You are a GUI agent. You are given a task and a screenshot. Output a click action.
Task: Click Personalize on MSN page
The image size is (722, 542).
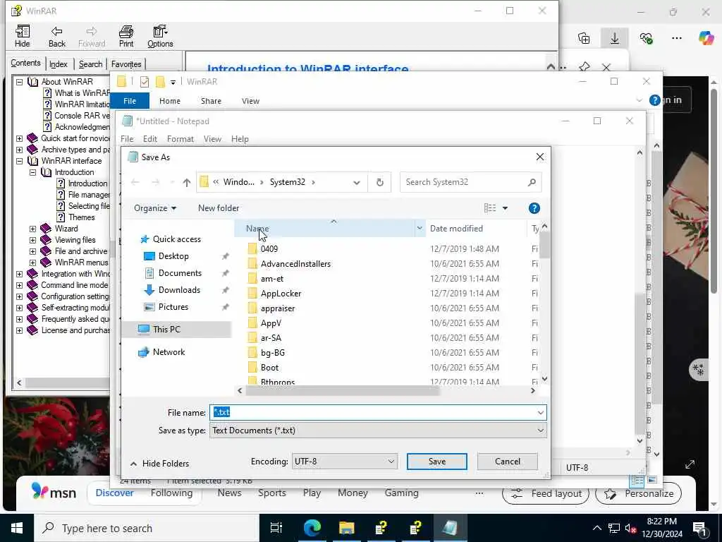click(x=638, y=493)
